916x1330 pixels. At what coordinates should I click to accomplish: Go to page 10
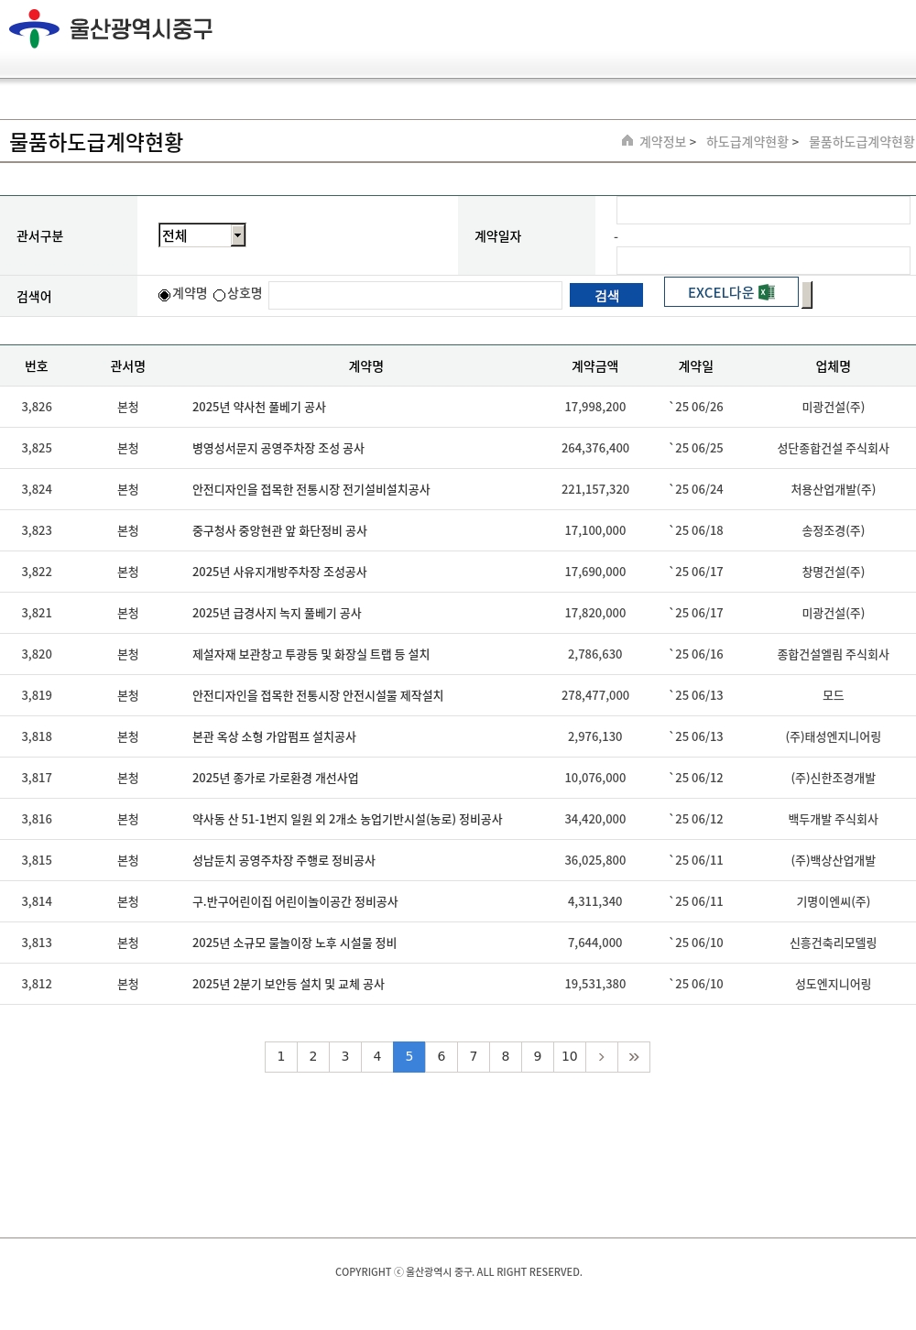click(570, 1057)
